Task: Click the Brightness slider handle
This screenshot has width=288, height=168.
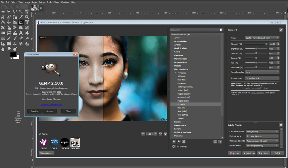Action: [256, 49]
